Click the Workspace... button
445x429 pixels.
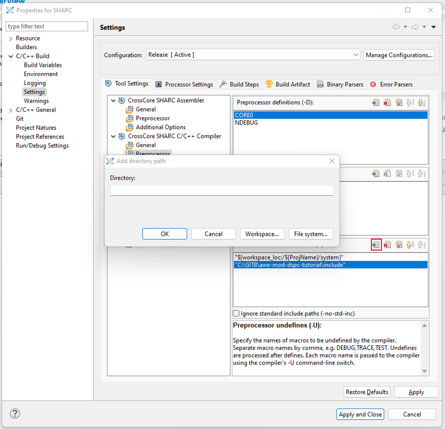(x=262, y=234)
